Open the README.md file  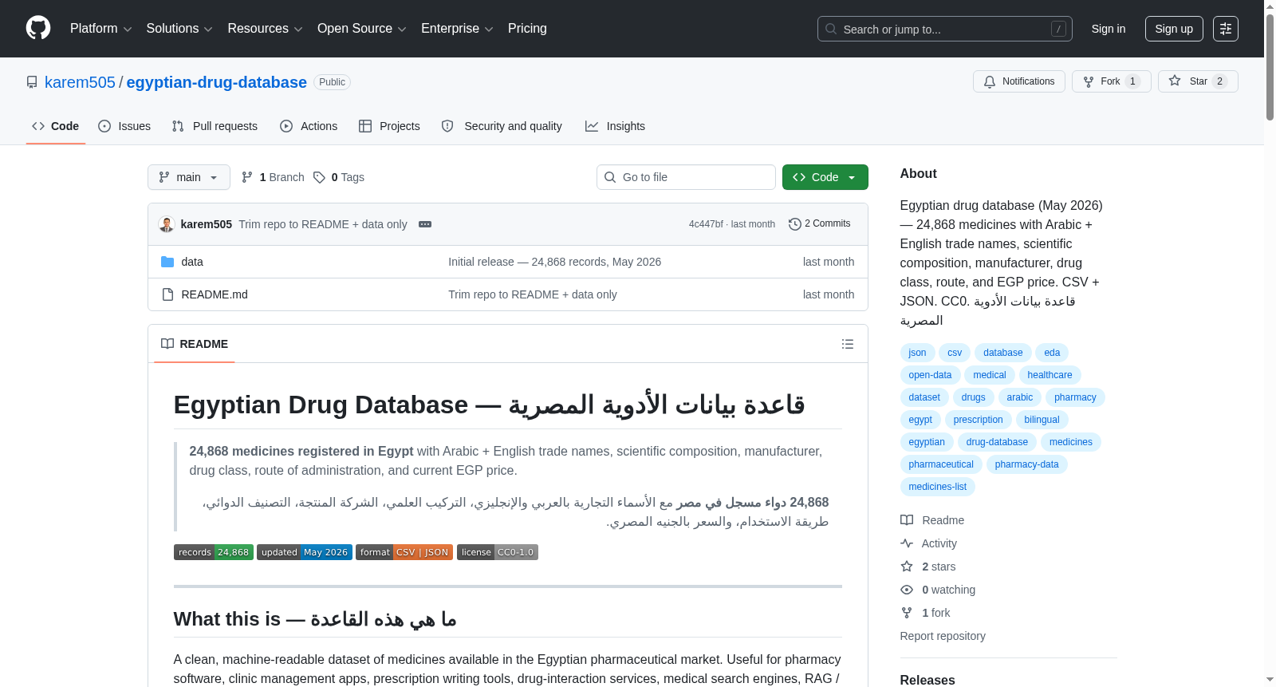(215, 294)
